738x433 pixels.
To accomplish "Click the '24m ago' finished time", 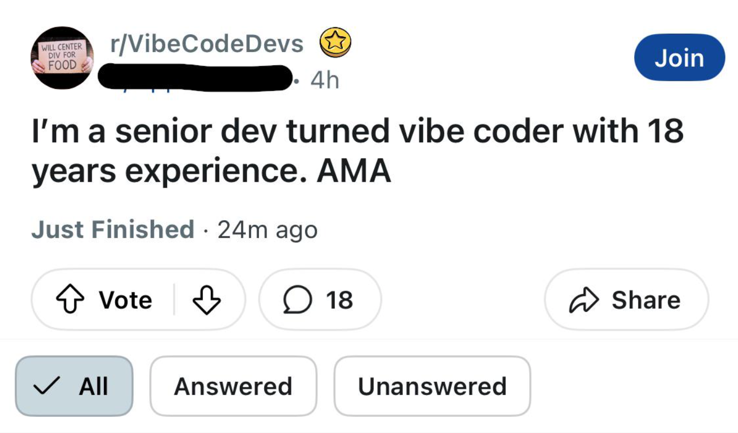I will click(x=267, y=230).
